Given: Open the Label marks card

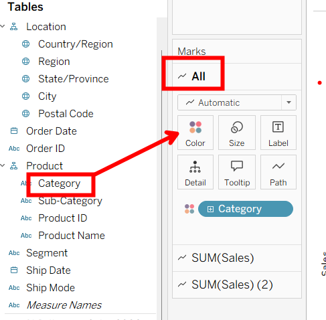Looking at the screenshot, I should [278, 133].
